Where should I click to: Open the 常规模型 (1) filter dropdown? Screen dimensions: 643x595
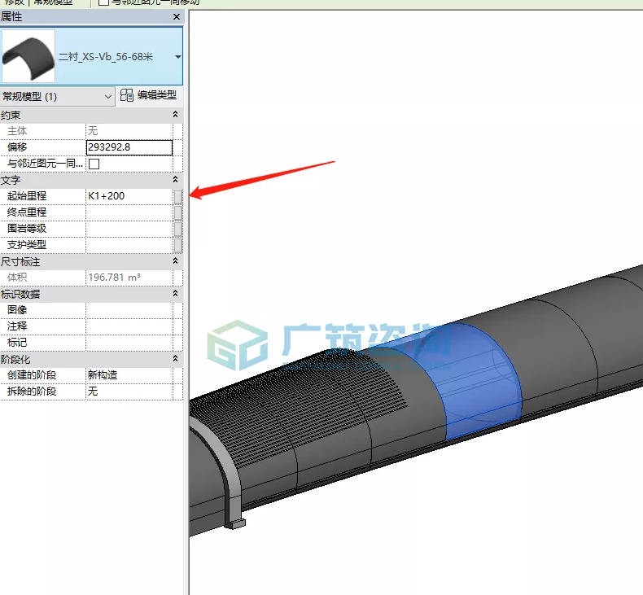58,97
